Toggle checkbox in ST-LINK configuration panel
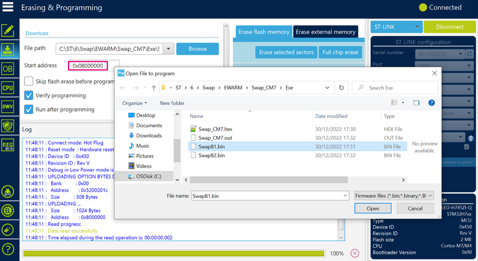478x261 pixels. coord(467,147)
